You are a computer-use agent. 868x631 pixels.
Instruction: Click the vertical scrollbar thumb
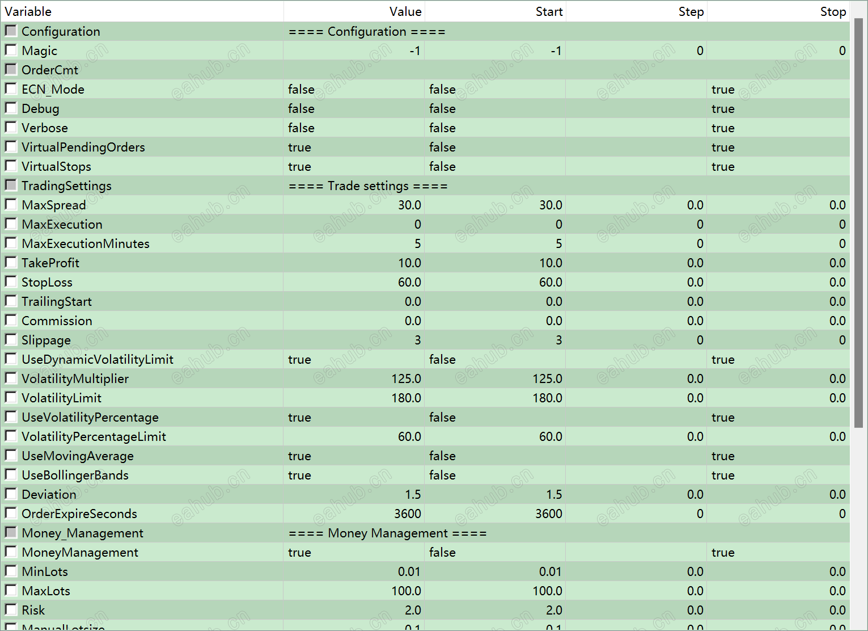(x=858, y=222)
